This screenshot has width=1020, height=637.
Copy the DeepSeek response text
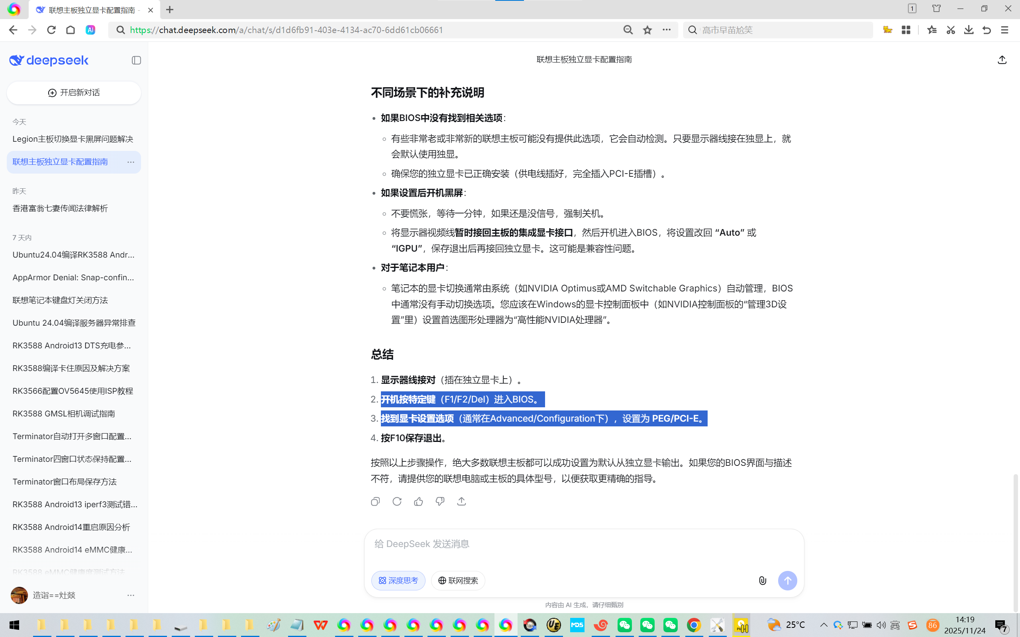tap(375, 501)
